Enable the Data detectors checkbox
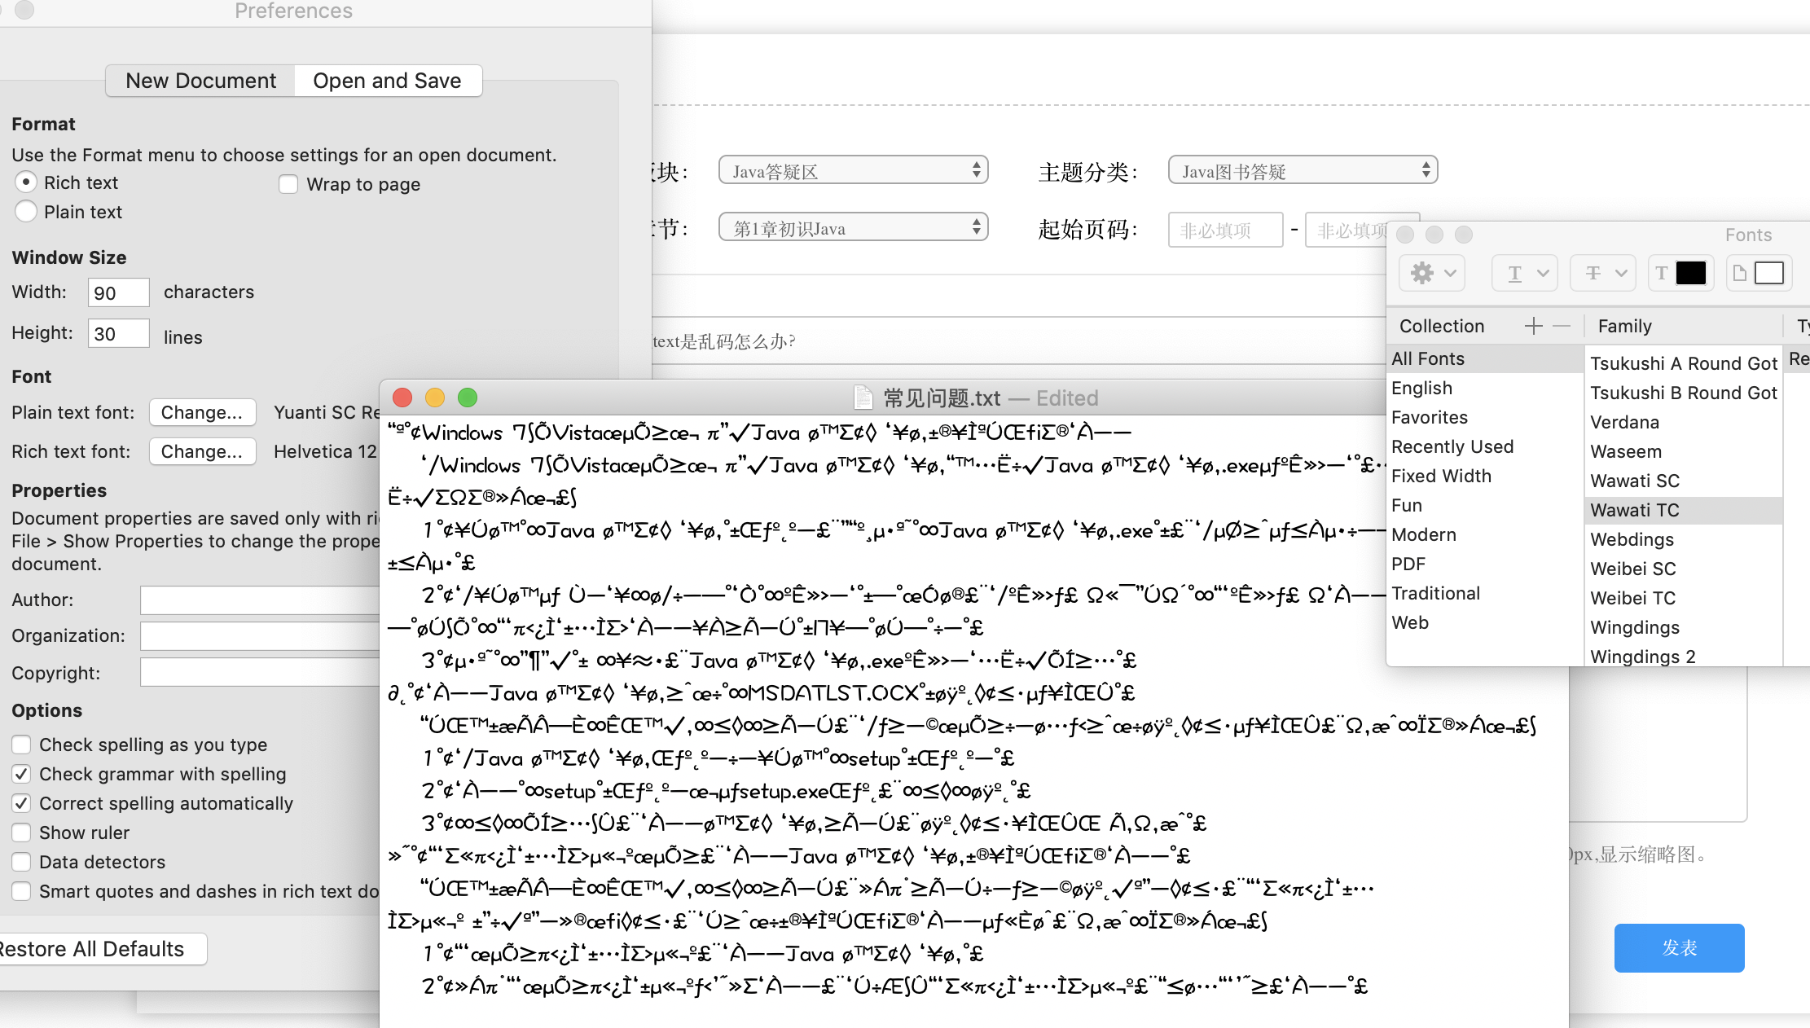The image size is (1810, 1028). (x=22, y=862)
